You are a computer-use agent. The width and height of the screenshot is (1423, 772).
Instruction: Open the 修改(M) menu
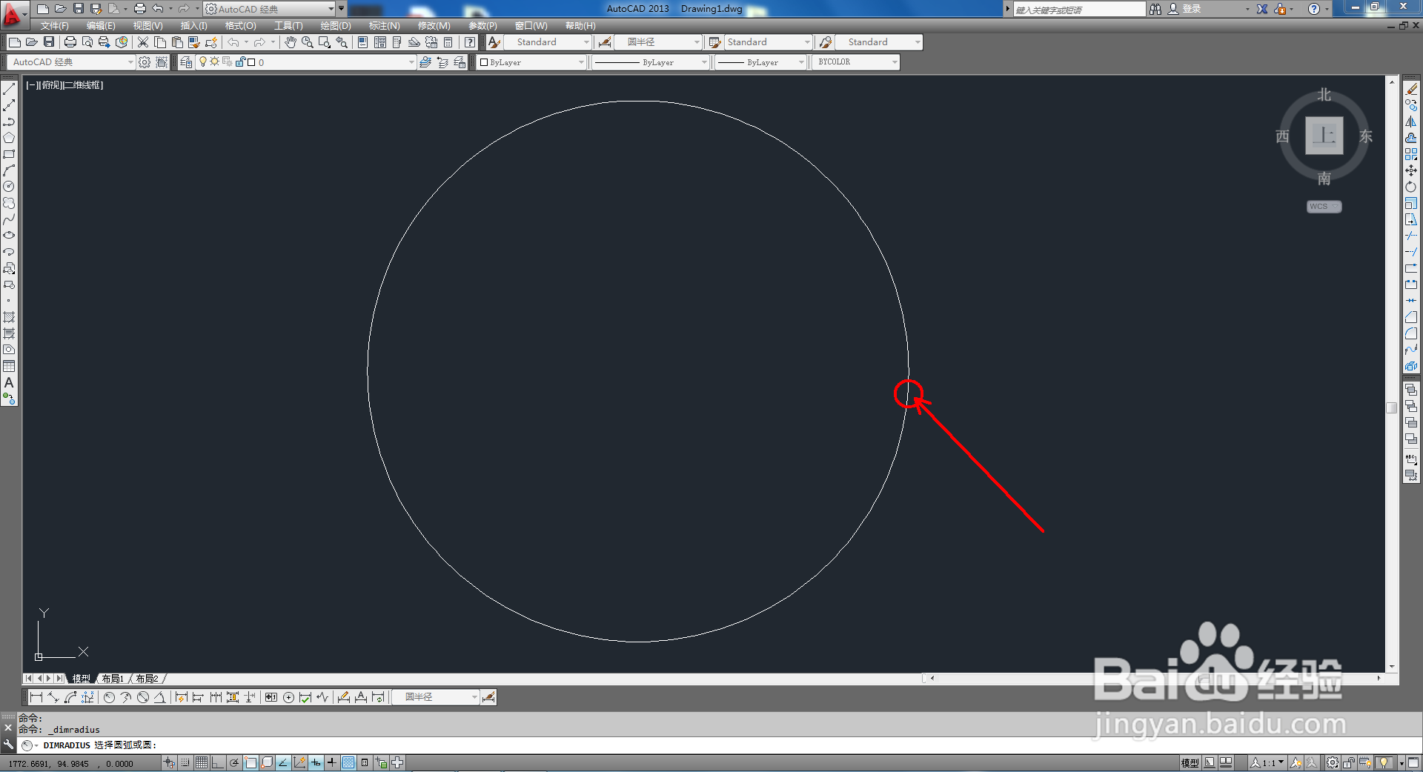click(434, 26)
